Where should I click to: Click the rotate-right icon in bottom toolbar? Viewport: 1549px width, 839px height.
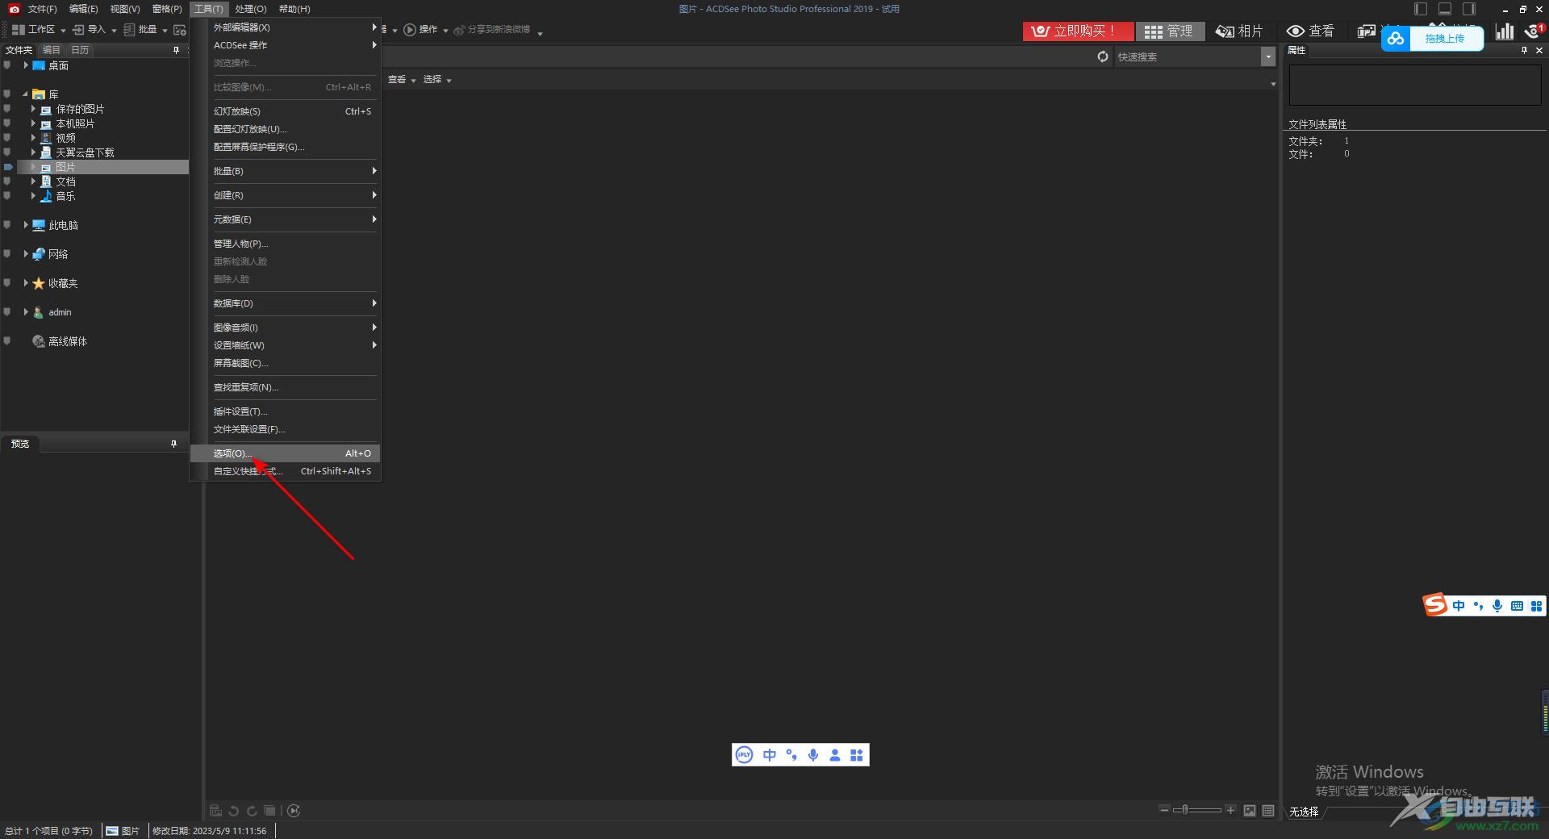252,811
